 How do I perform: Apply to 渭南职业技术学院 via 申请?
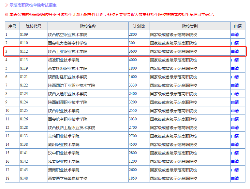[x=235, y=170]
